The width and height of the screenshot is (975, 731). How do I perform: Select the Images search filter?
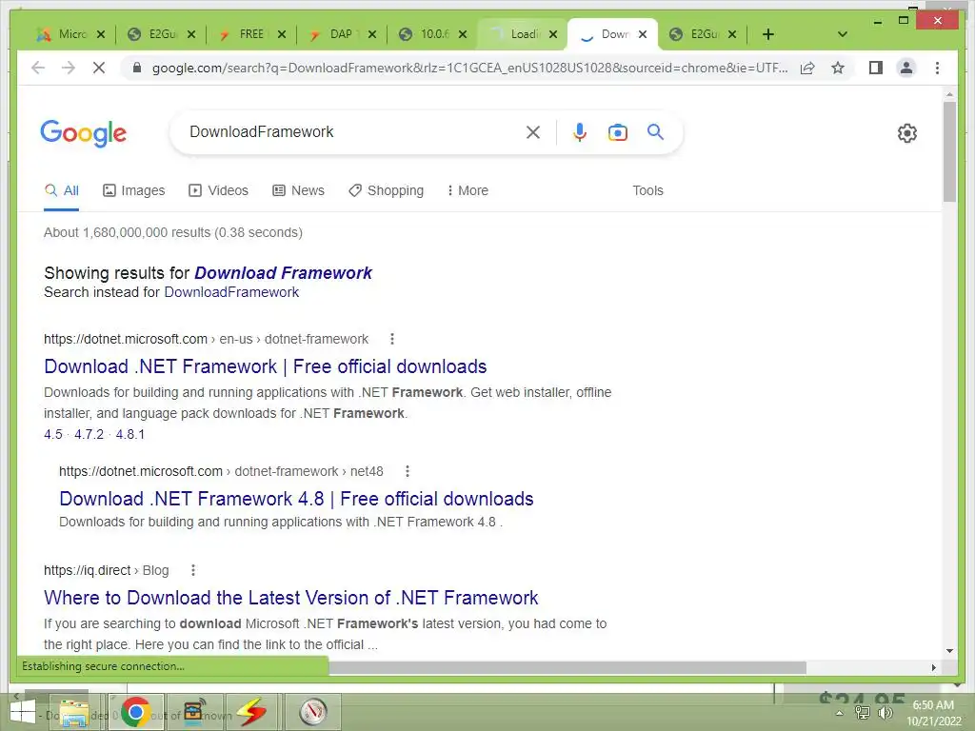tap(133, 190)
